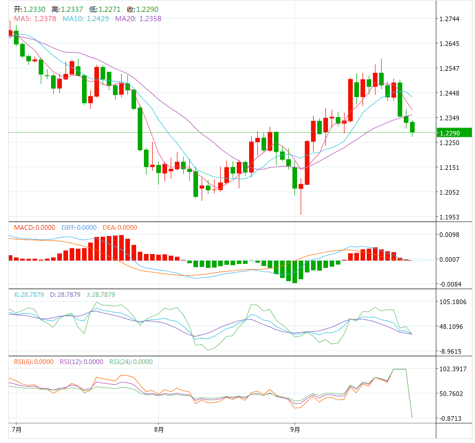Jump to the 7月 date marker
Image resolution: width=475 pixels, height=443 pixels.
coord(16,429)
